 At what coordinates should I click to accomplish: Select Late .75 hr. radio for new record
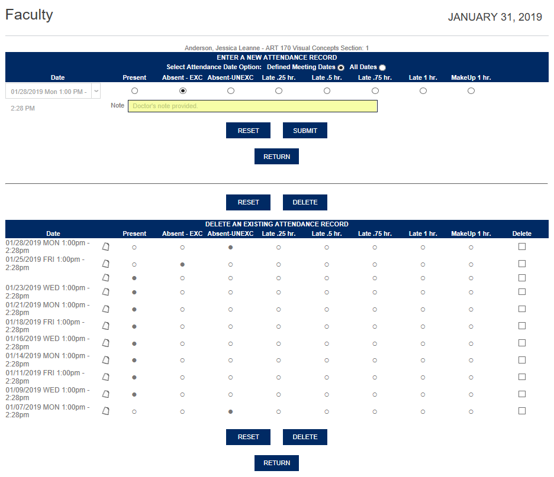click(375, 91)
